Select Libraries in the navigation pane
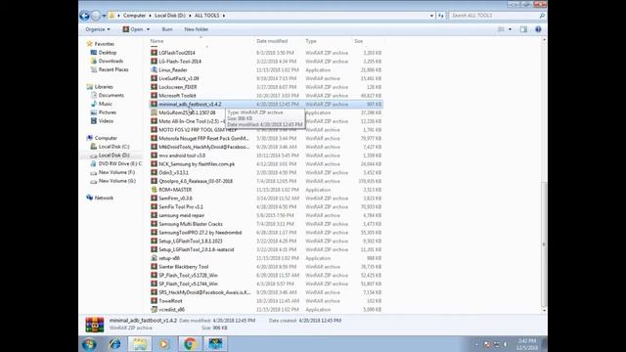The width and height of the screenshot is (626, 352). click(104, 87)
